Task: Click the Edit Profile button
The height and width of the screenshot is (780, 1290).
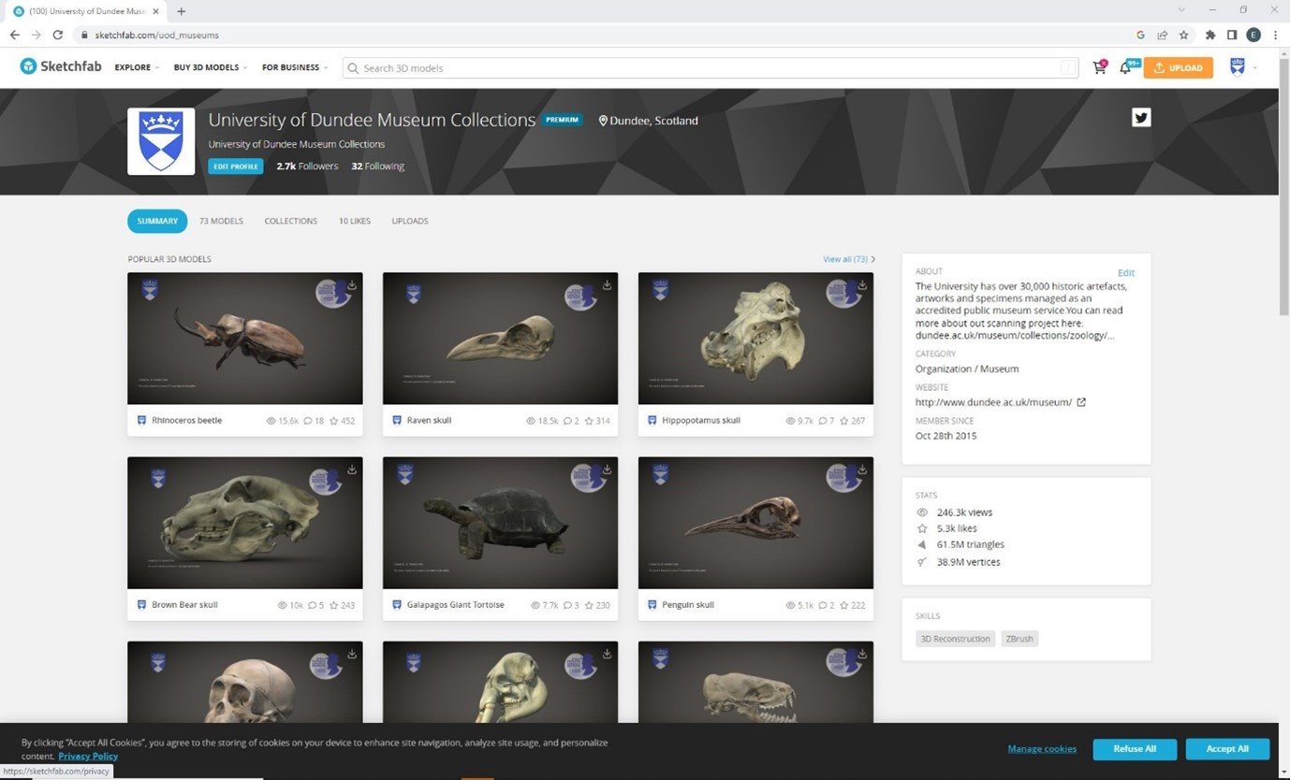Action: coord(235,166)
